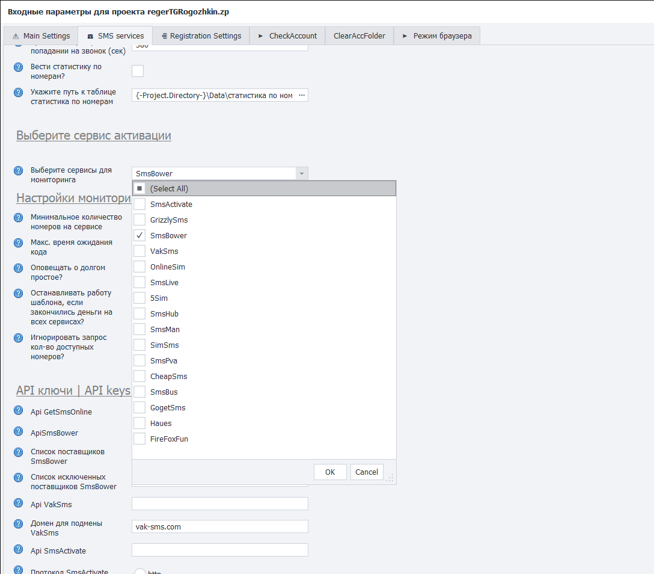Collapse the services dropdown arrow
This screenshot has width=654, height=574.
[x=302, y=173]
